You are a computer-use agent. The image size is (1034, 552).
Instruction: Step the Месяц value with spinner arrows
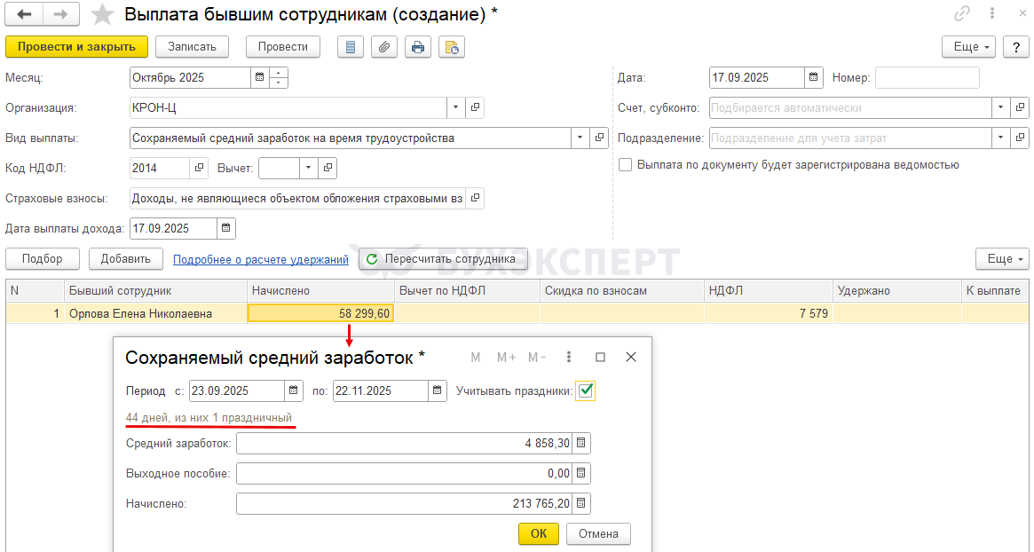pos(279,78)
